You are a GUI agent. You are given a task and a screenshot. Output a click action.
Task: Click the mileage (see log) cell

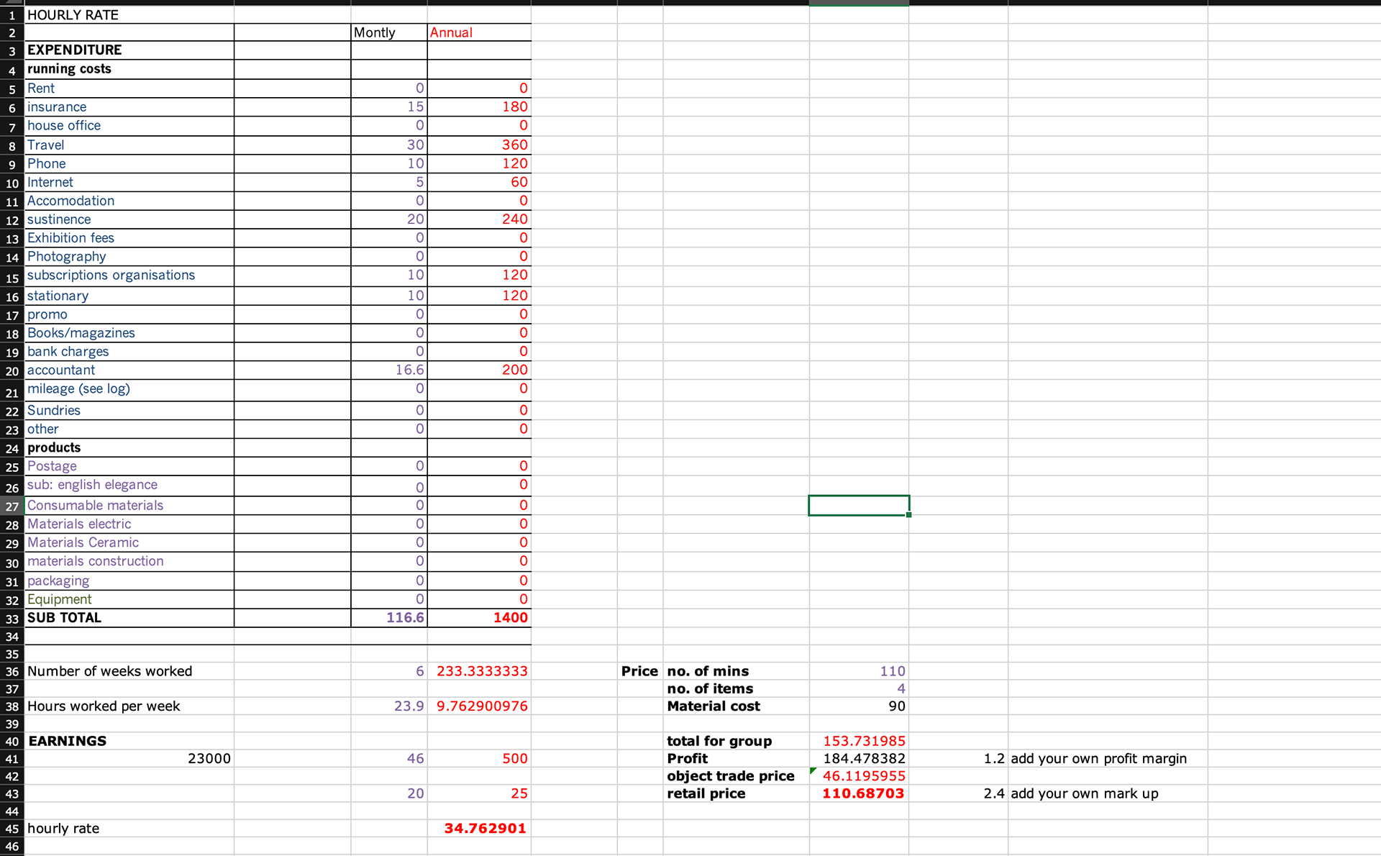(129, 389)
